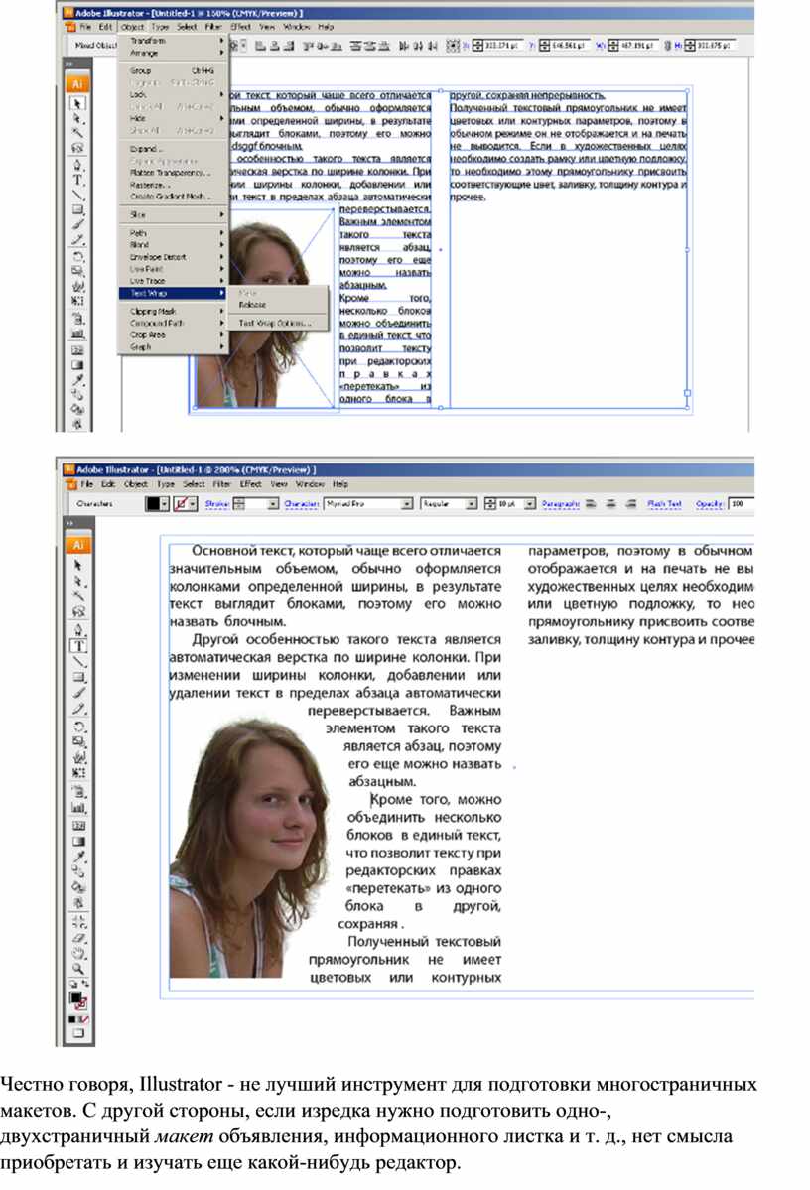Align text right in the 200% window control bar

[631, 504]
